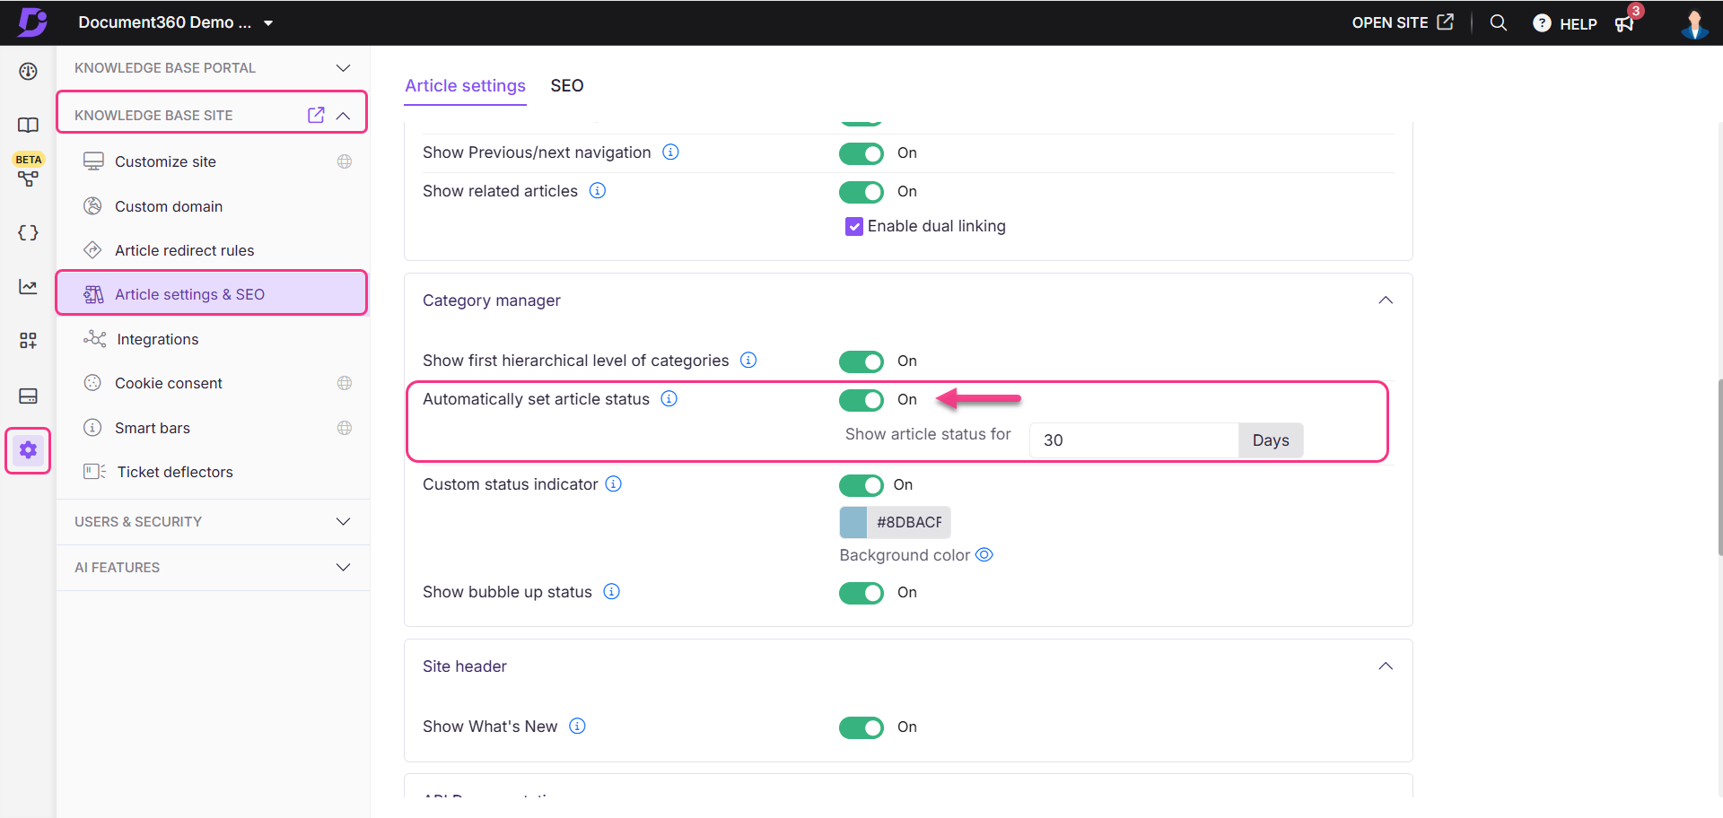This screenshot has height=818, width=1723.
Task: Expand AI Features section
Action: click(x=343, y=567)
